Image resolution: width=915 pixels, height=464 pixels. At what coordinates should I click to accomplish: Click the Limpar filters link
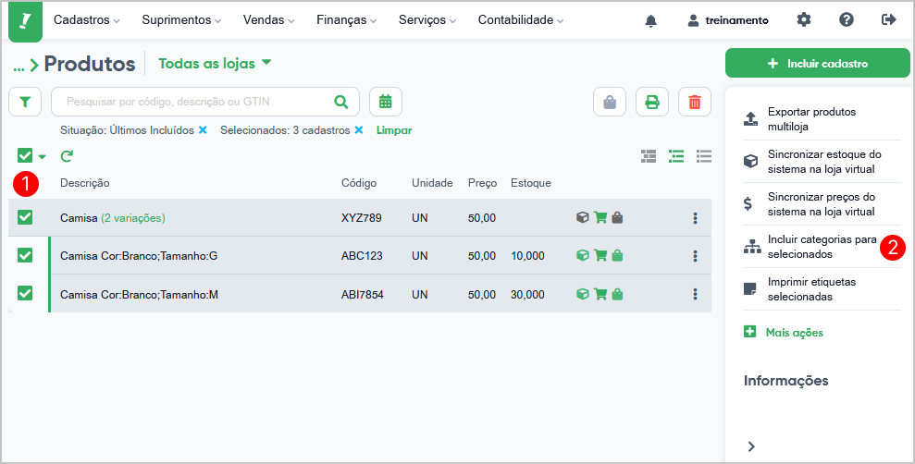(394, 130)
